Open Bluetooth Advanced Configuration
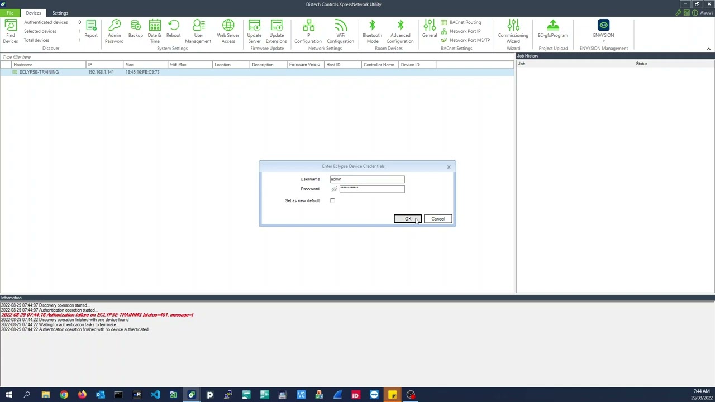This screenshot has width=715, height=402. pos(400,31)
